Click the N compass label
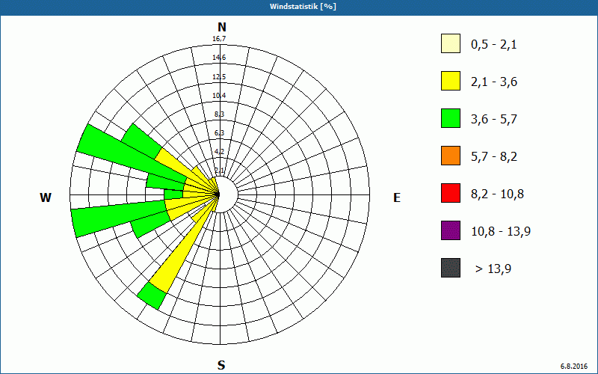 (x=221, y=28)
